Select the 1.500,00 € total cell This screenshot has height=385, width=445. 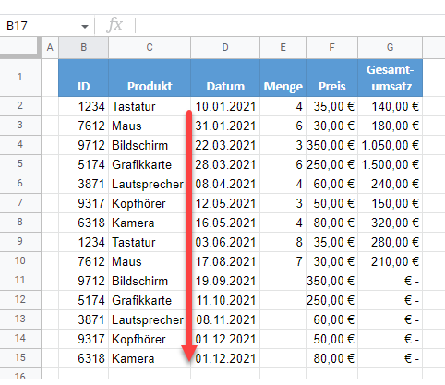(x=390, y=164)
